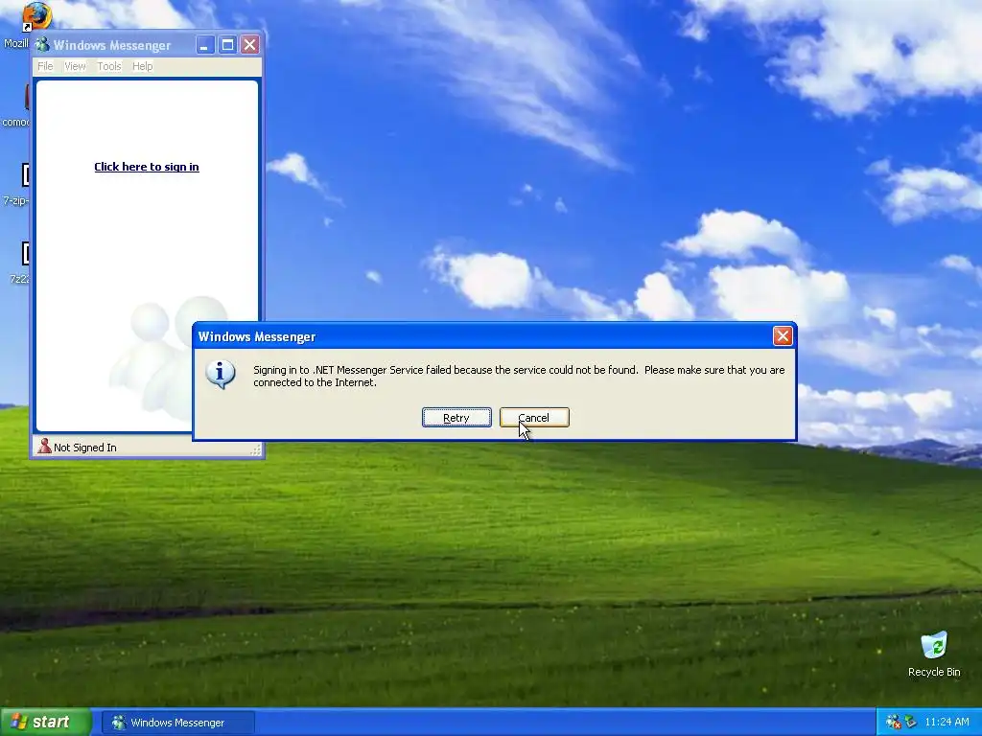The width and height of the screenshot is (982, 736).
Task: Close the Windows Messenger error dialog
Action: point(783,336)
